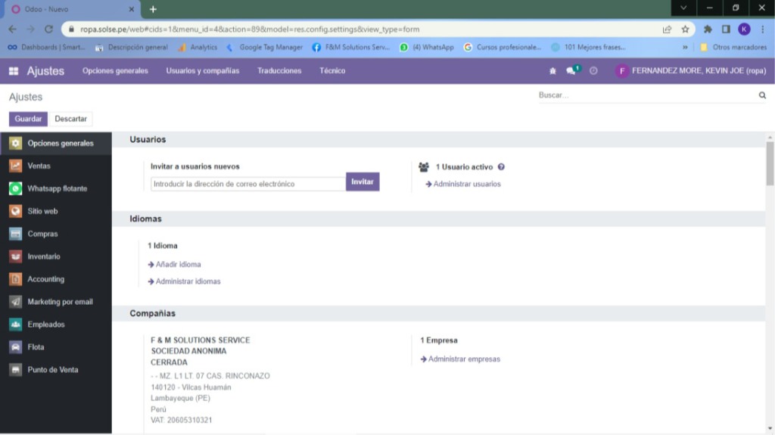775x435 pixels.
Task: Open the conversations message icon
Action: [572, 70]
